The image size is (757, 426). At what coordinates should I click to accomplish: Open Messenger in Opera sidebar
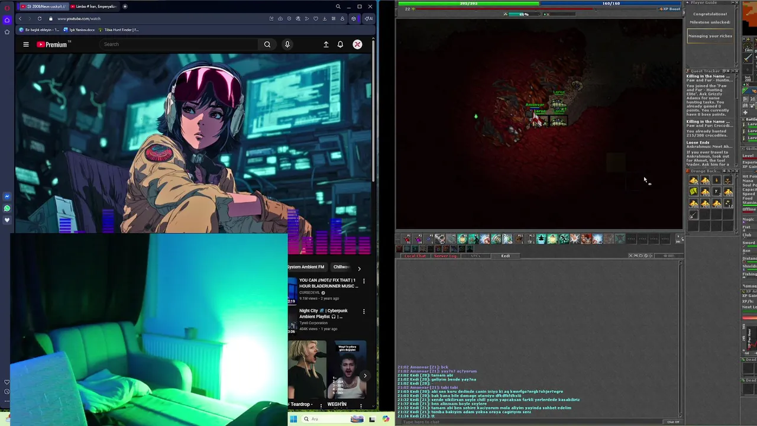(7, 196)
